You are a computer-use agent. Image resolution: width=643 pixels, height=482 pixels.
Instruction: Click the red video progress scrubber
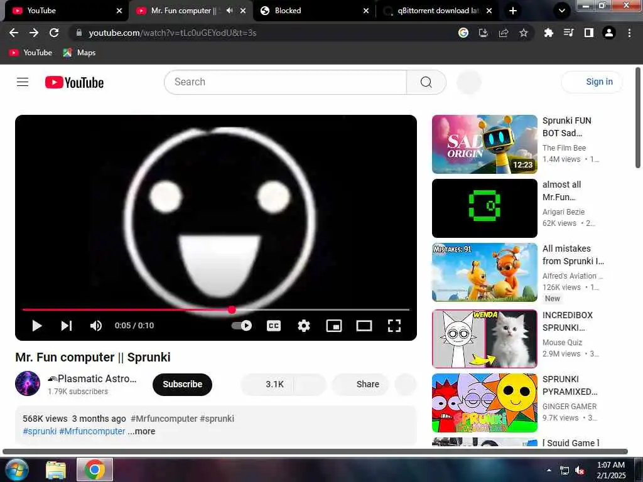(x=232, y=310)
